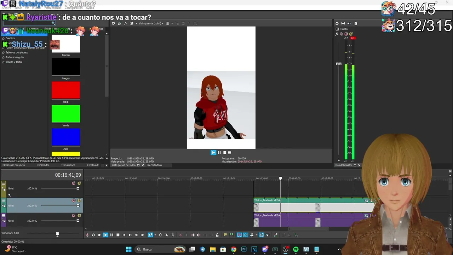Adjust track 1 Nivel slider
The height and width of the screenshot is (255, 453).
click(78, 188)
